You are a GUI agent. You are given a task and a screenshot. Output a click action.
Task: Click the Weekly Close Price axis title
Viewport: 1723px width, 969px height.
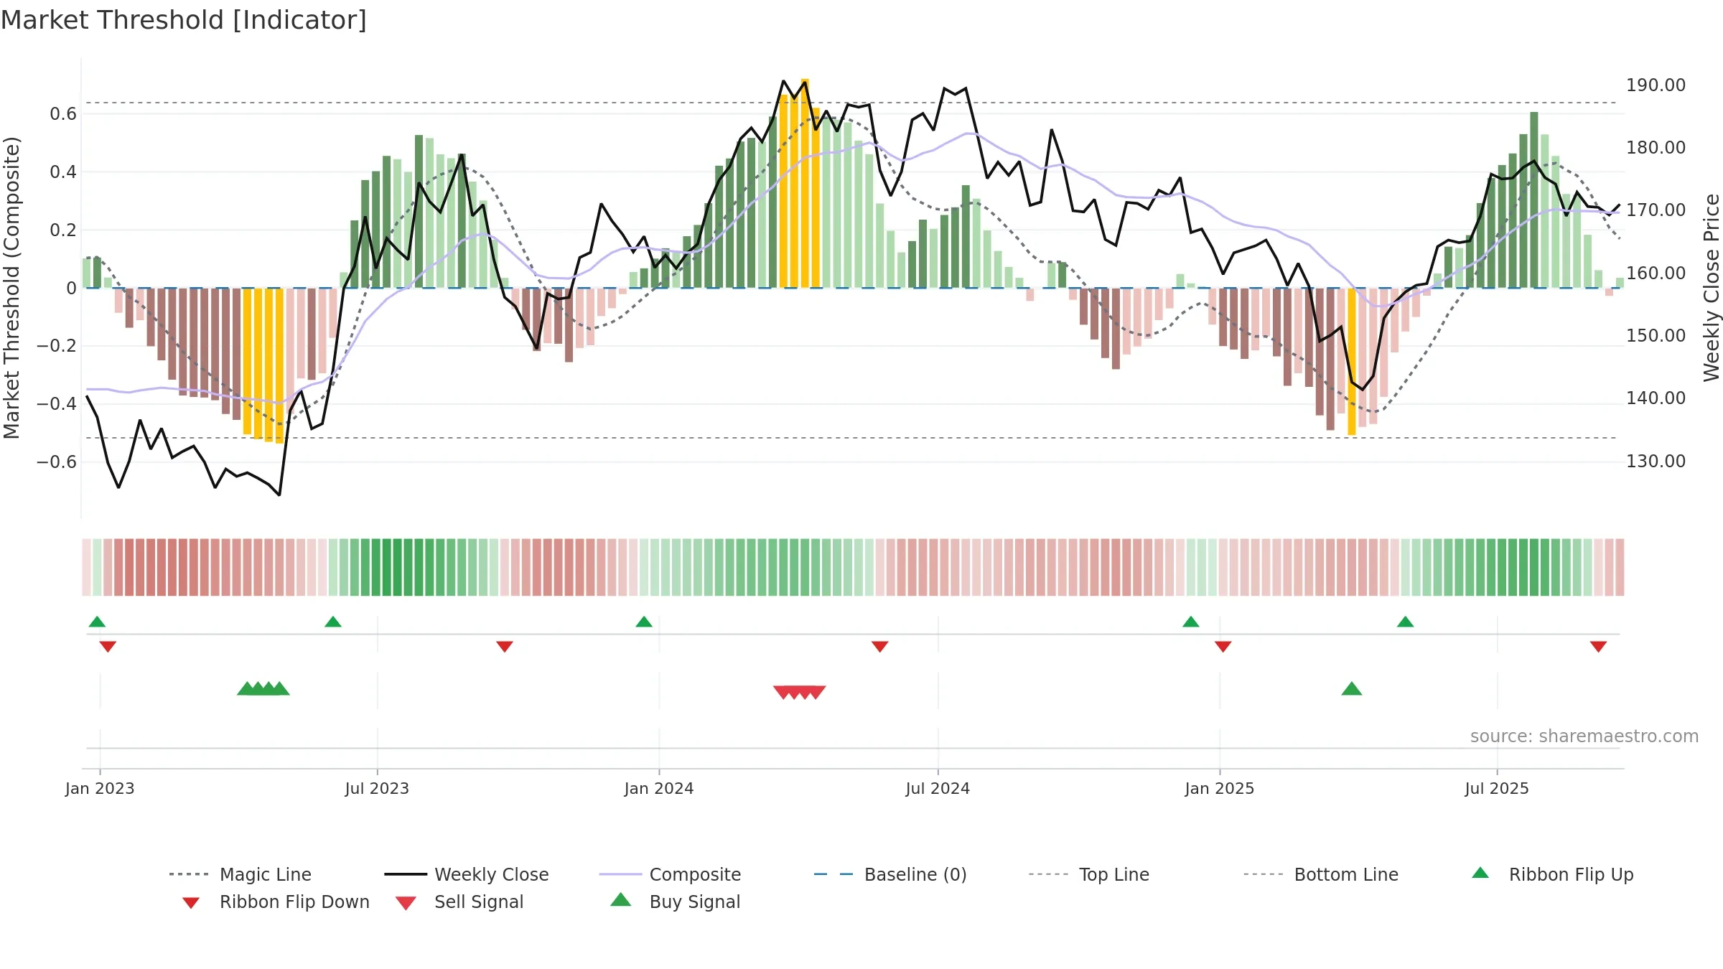(1712, 287)
